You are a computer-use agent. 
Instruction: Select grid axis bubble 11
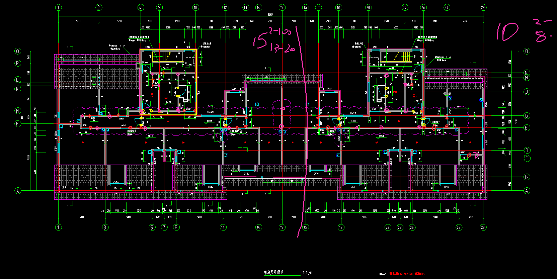pyautogui.click(x=223, y=227)
